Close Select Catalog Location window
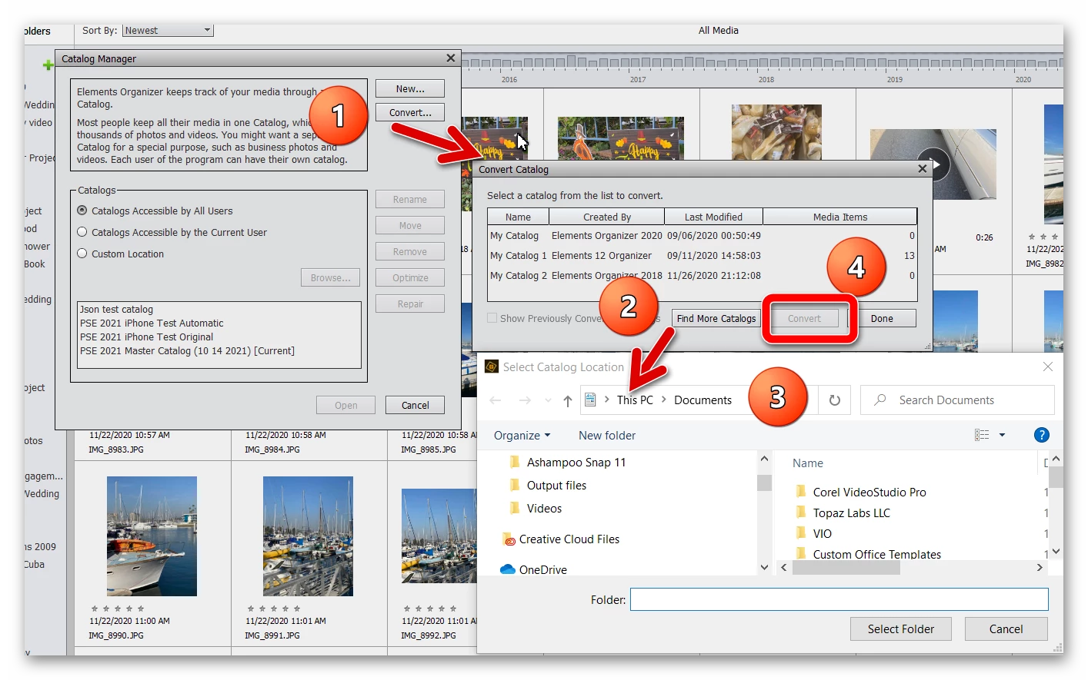The width and height of the screenshot is (1088, 680). (x=1048, y=367)
